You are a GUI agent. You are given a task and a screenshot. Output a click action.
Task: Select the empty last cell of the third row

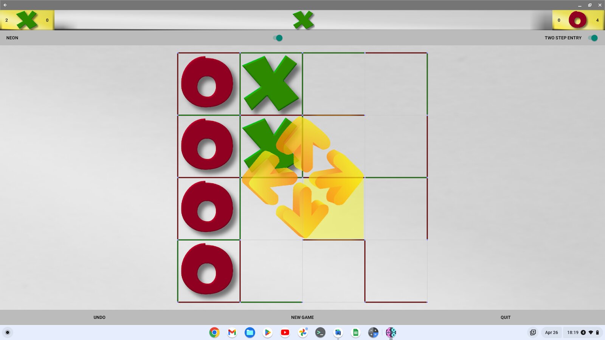[x=396, y=209]
